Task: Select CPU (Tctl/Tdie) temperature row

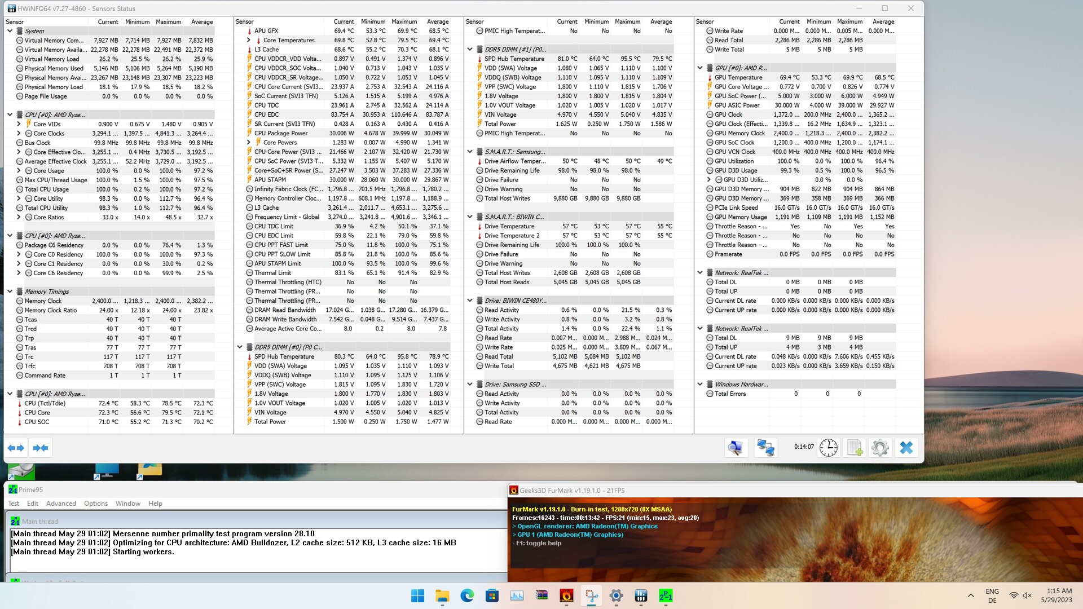Action: click(115, 403)
